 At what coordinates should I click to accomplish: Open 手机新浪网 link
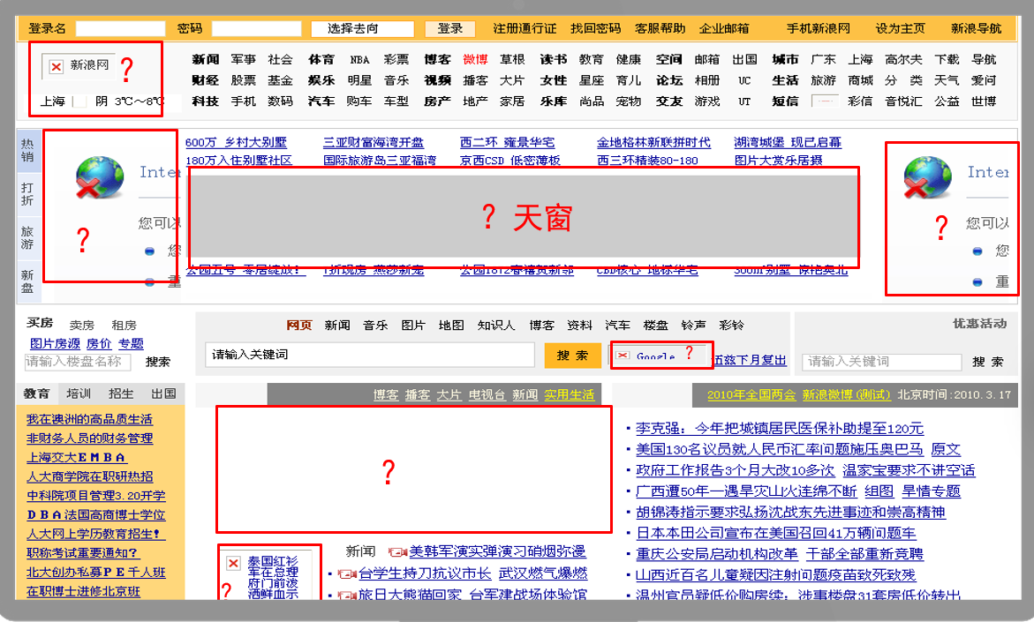819,28
